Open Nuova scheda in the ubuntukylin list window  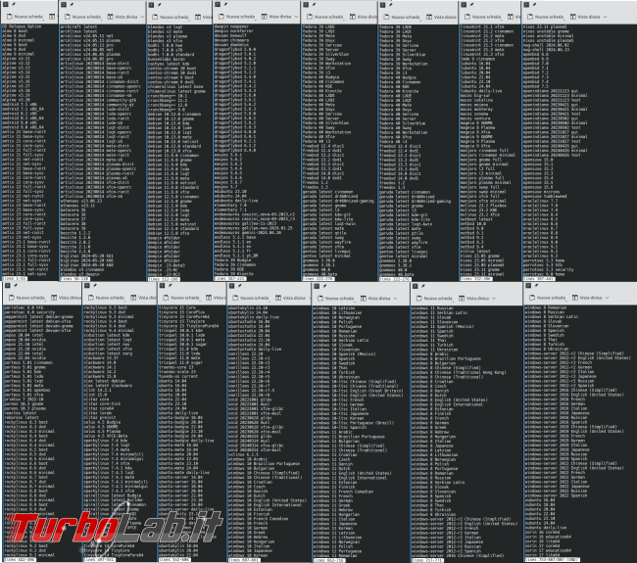(x=251, y=298)
